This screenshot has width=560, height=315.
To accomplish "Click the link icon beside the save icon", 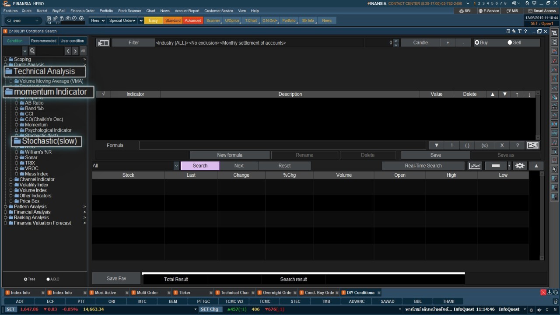I will (56, 19).
